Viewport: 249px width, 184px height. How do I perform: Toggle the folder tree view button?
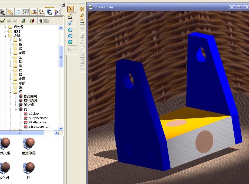pos(40,21)
